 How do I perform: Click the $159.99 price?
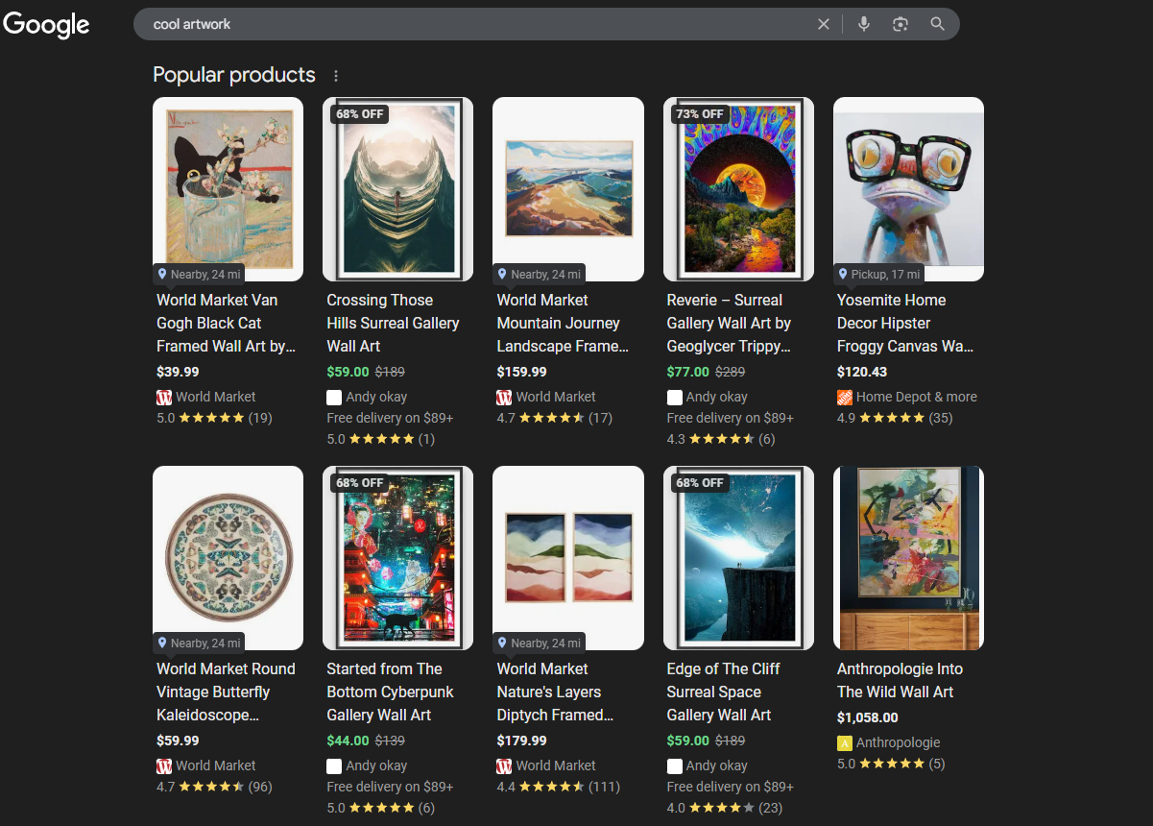[521, 372]
